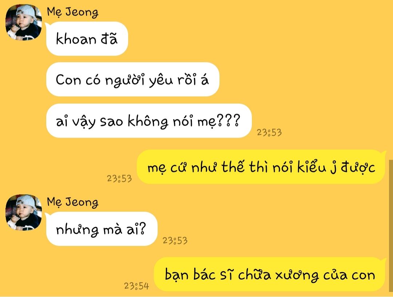Select the "nhưng mà ai?" message bubble
This screenshot has height=297, width=393.
click(102, 229)
